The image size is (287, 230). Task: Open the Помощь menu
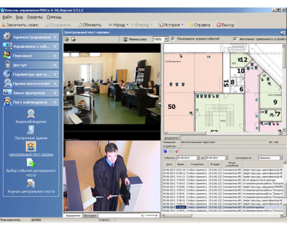(x=54, y=17)
